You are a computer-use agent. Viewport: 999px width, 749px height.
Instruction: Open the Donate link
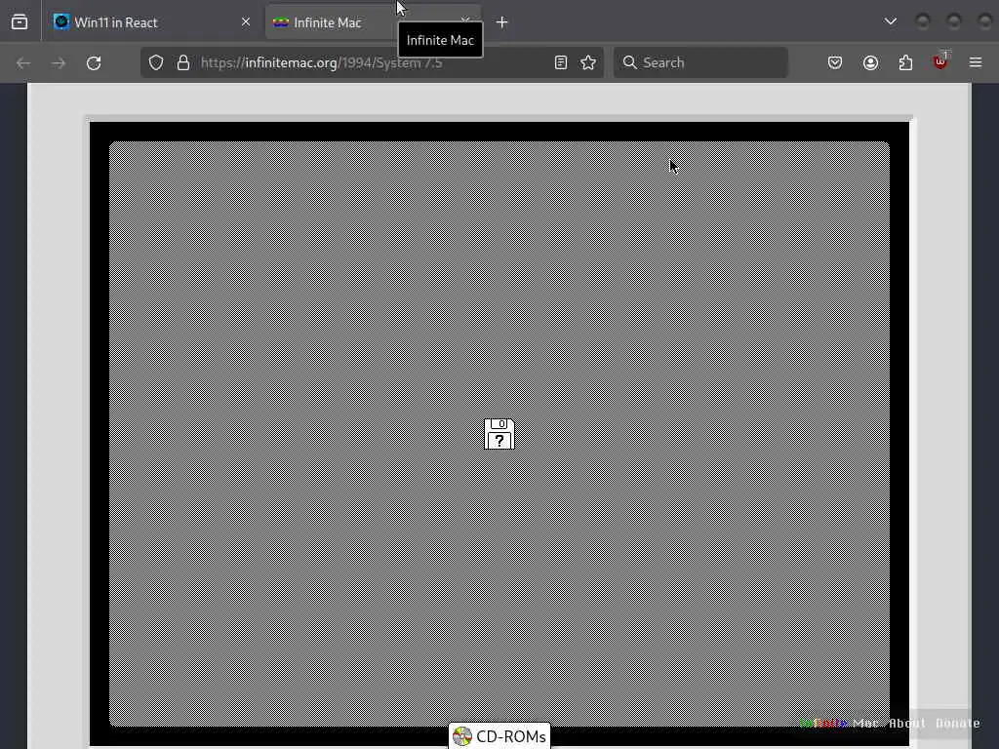(x=958, y=723)
